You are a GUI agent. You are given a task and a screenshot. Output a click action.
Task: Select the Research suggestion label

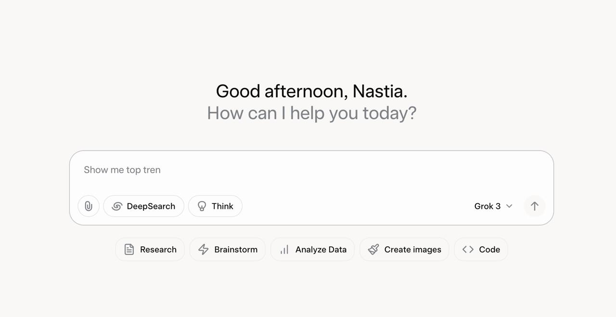tap(158, 250)
